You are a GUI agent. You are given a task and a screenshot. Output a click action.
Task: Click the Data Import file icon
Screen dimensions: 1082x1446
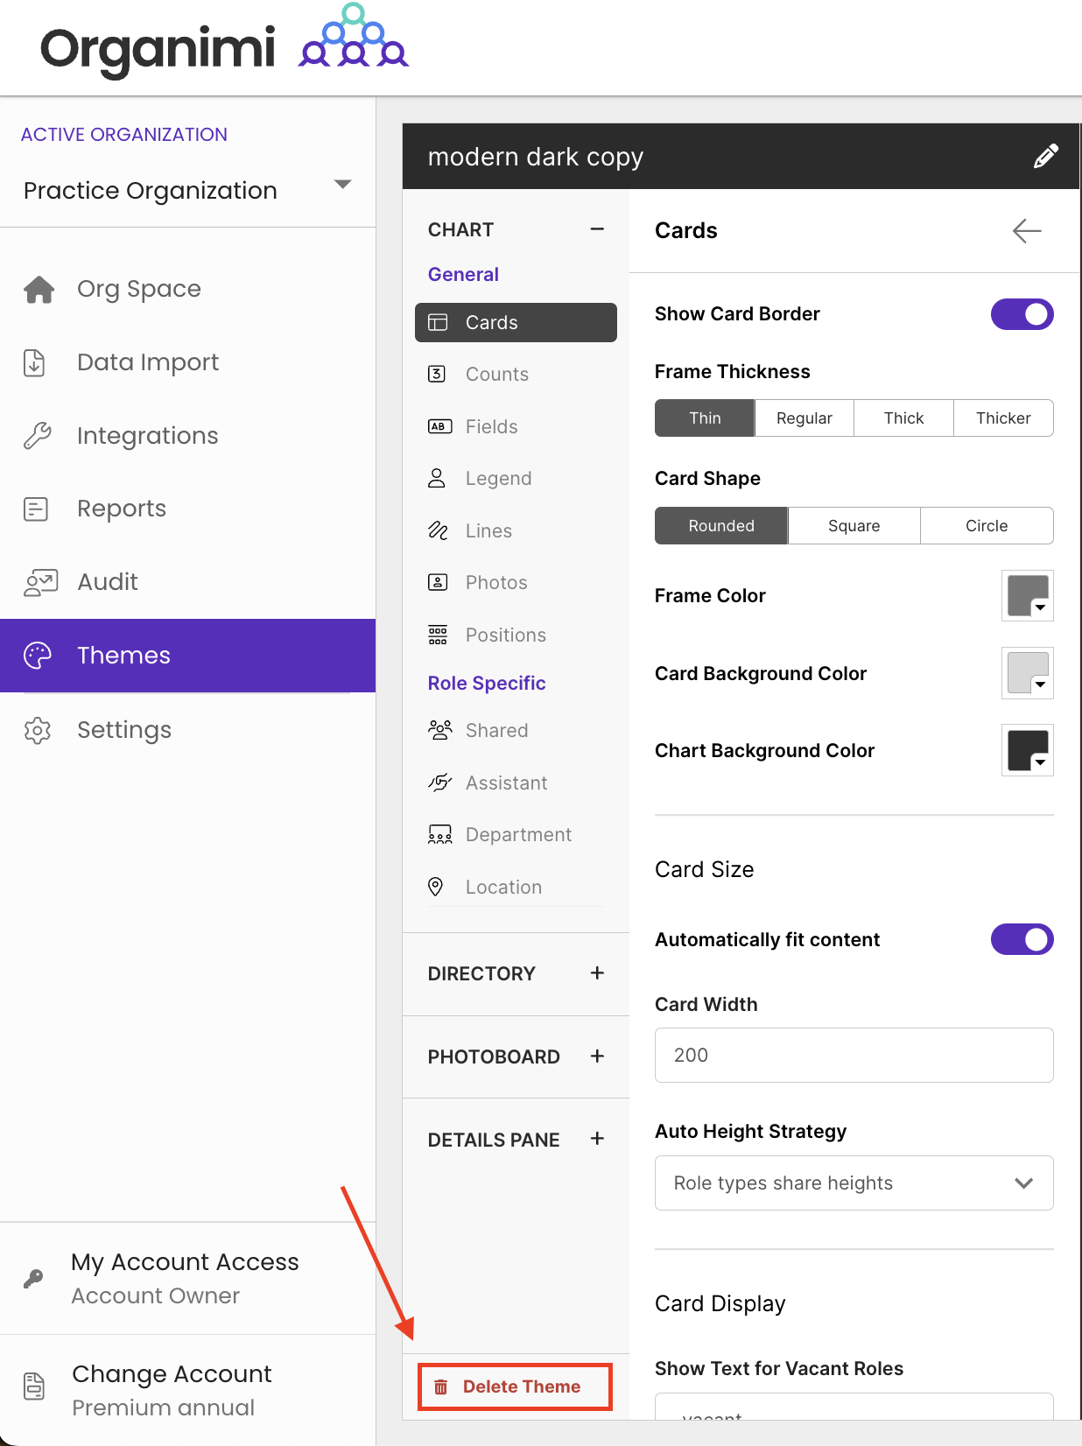tap(35, 362)
